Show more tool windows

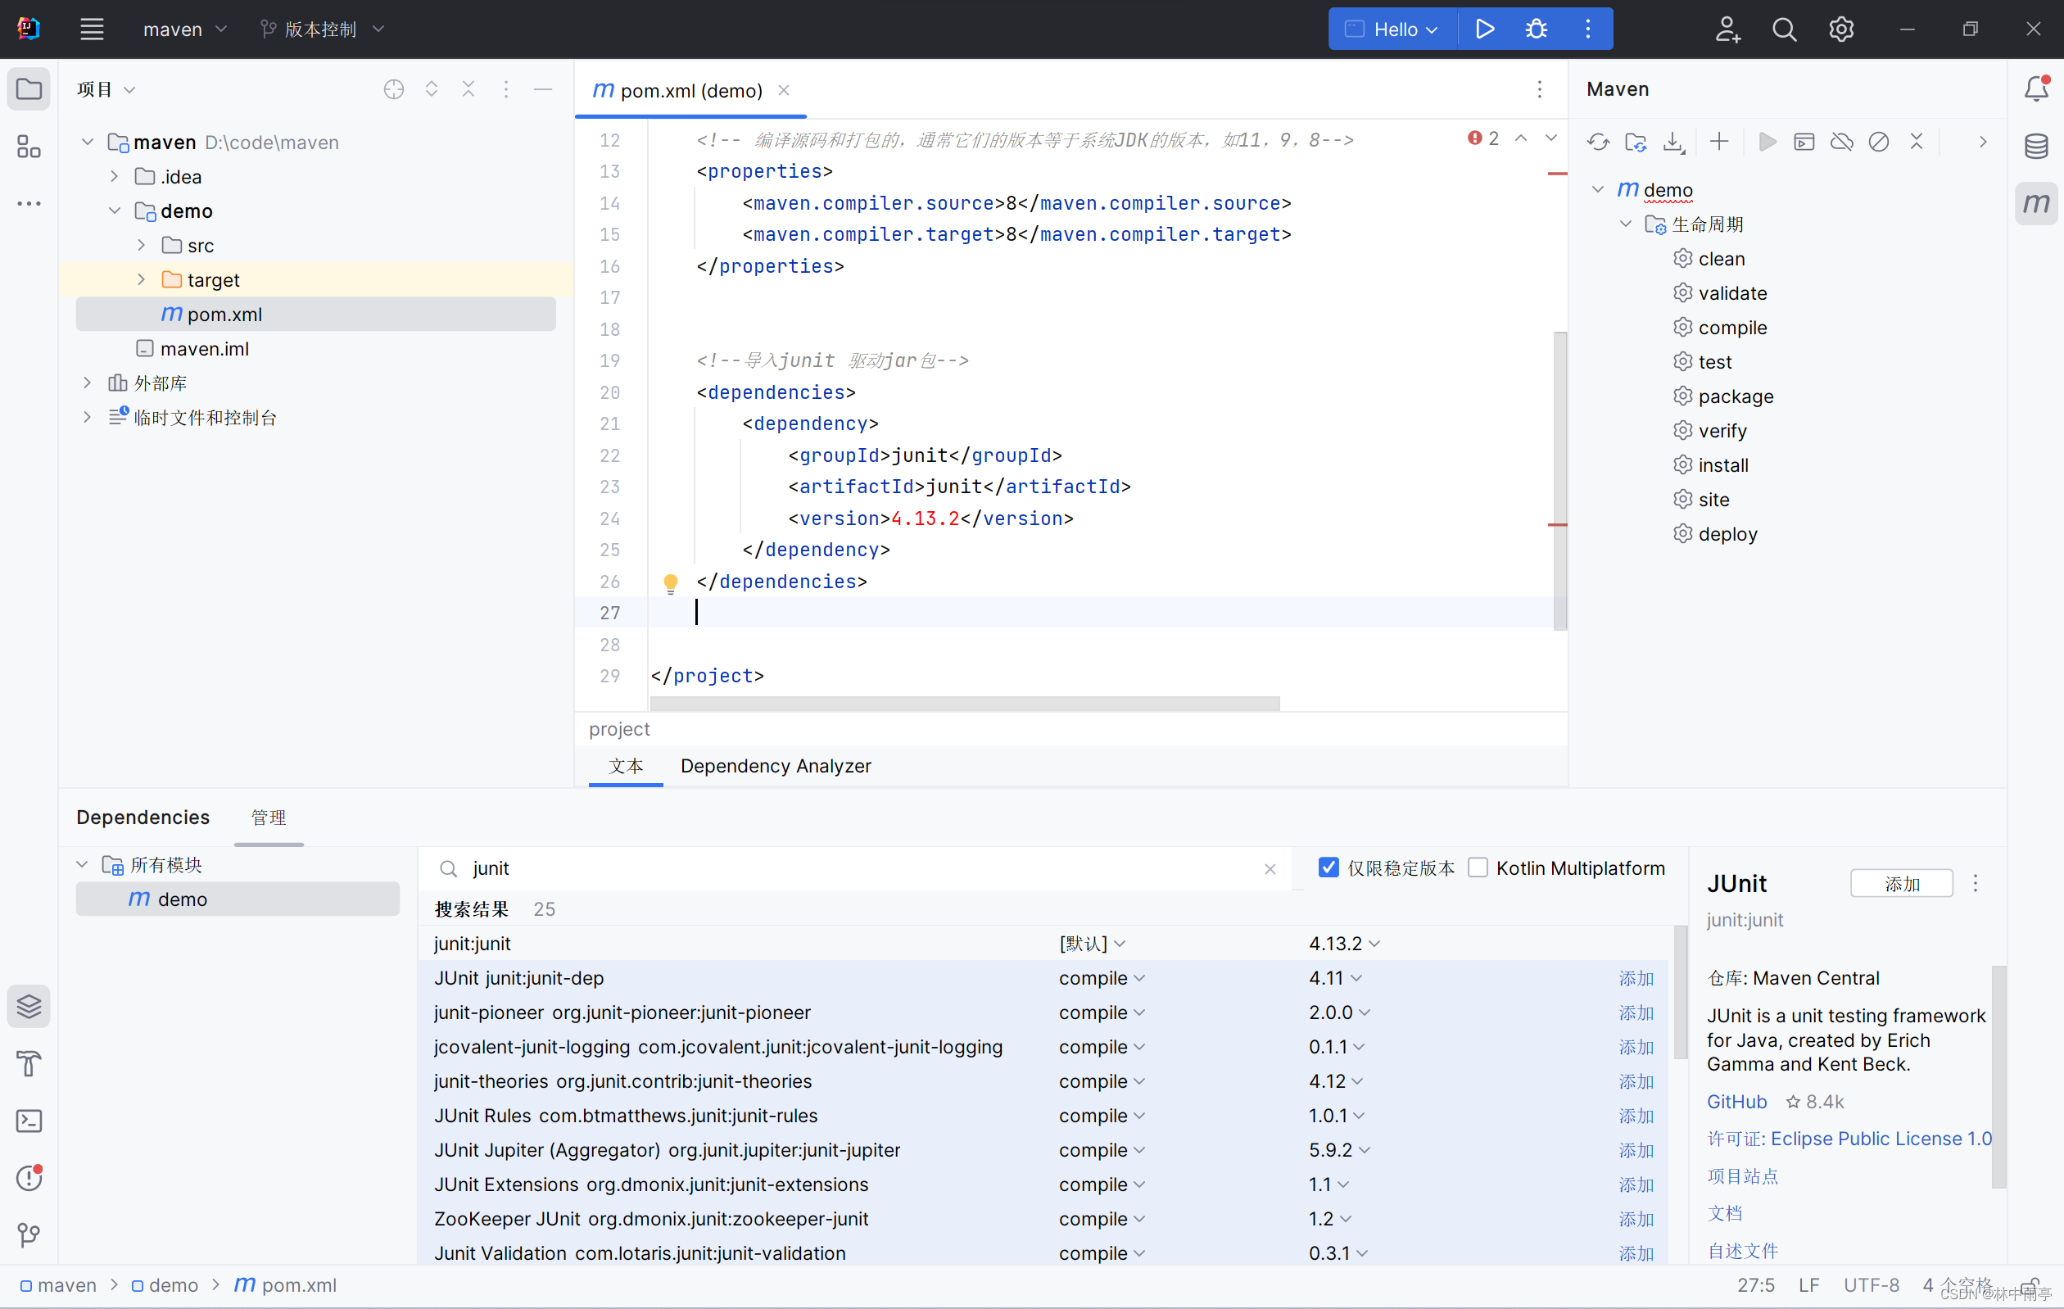click(29, 204)
